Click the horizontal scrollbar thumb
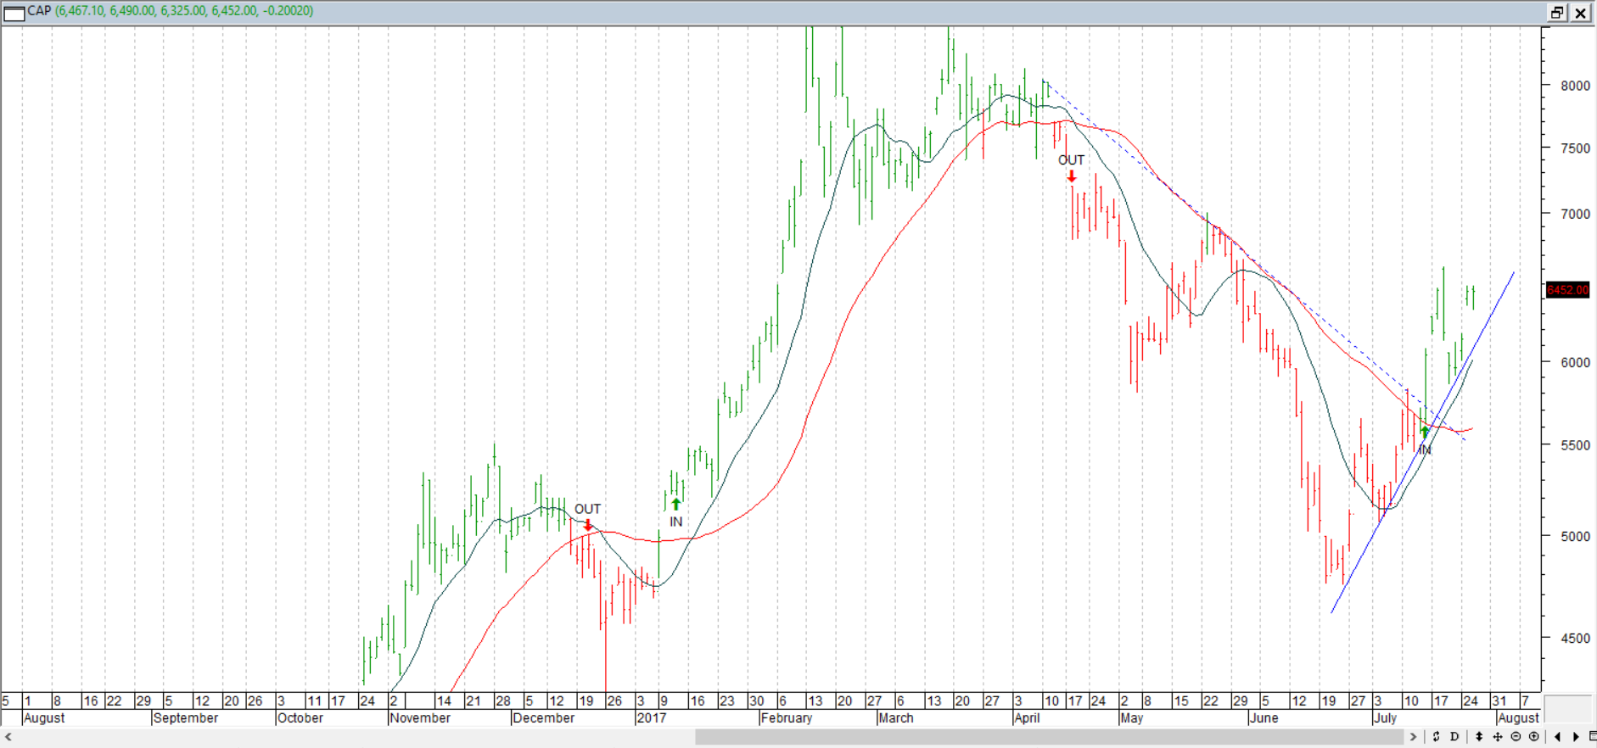Image resolution: width=1597 pixels, height=748 pixels. 1049,737
